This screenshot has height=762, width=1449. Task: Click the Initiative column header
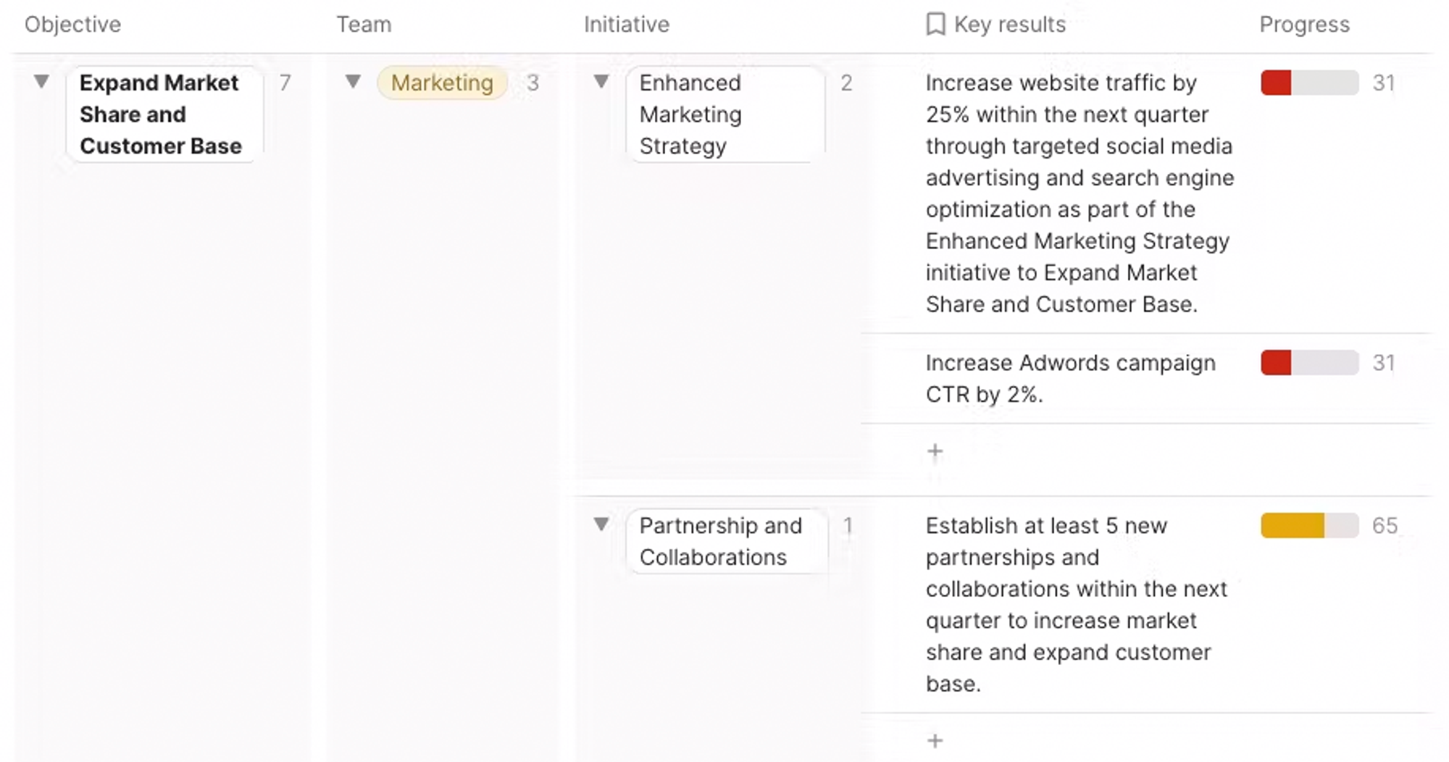(x=627, y=25)
